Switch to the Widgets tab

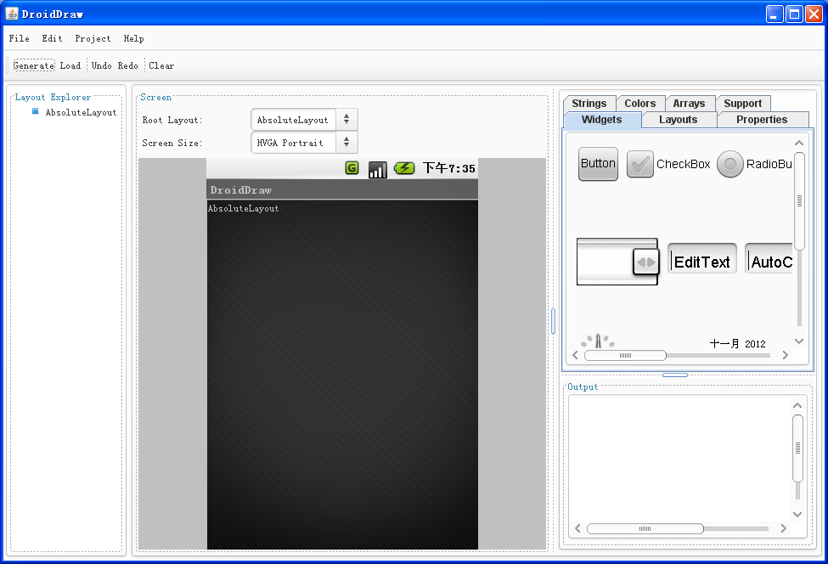click(x=602, y=120)
